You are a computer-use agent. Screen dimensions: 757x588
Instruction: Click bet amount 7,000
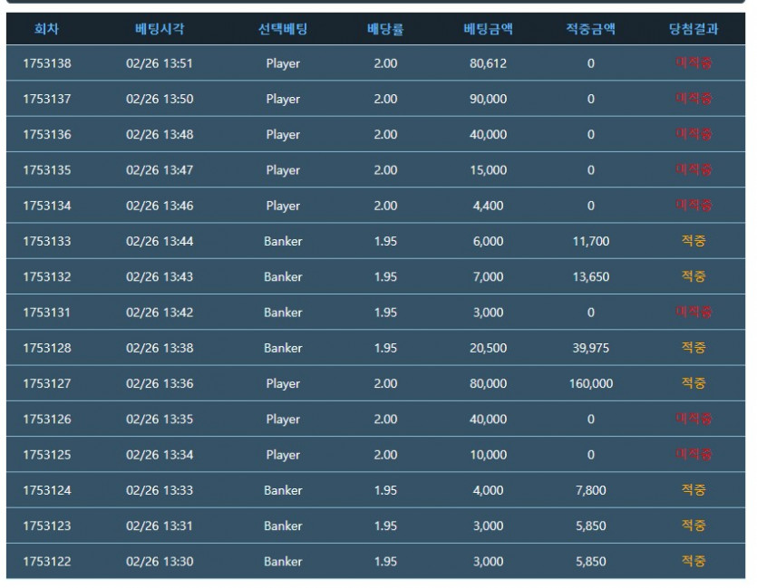(x=488, y=277)
